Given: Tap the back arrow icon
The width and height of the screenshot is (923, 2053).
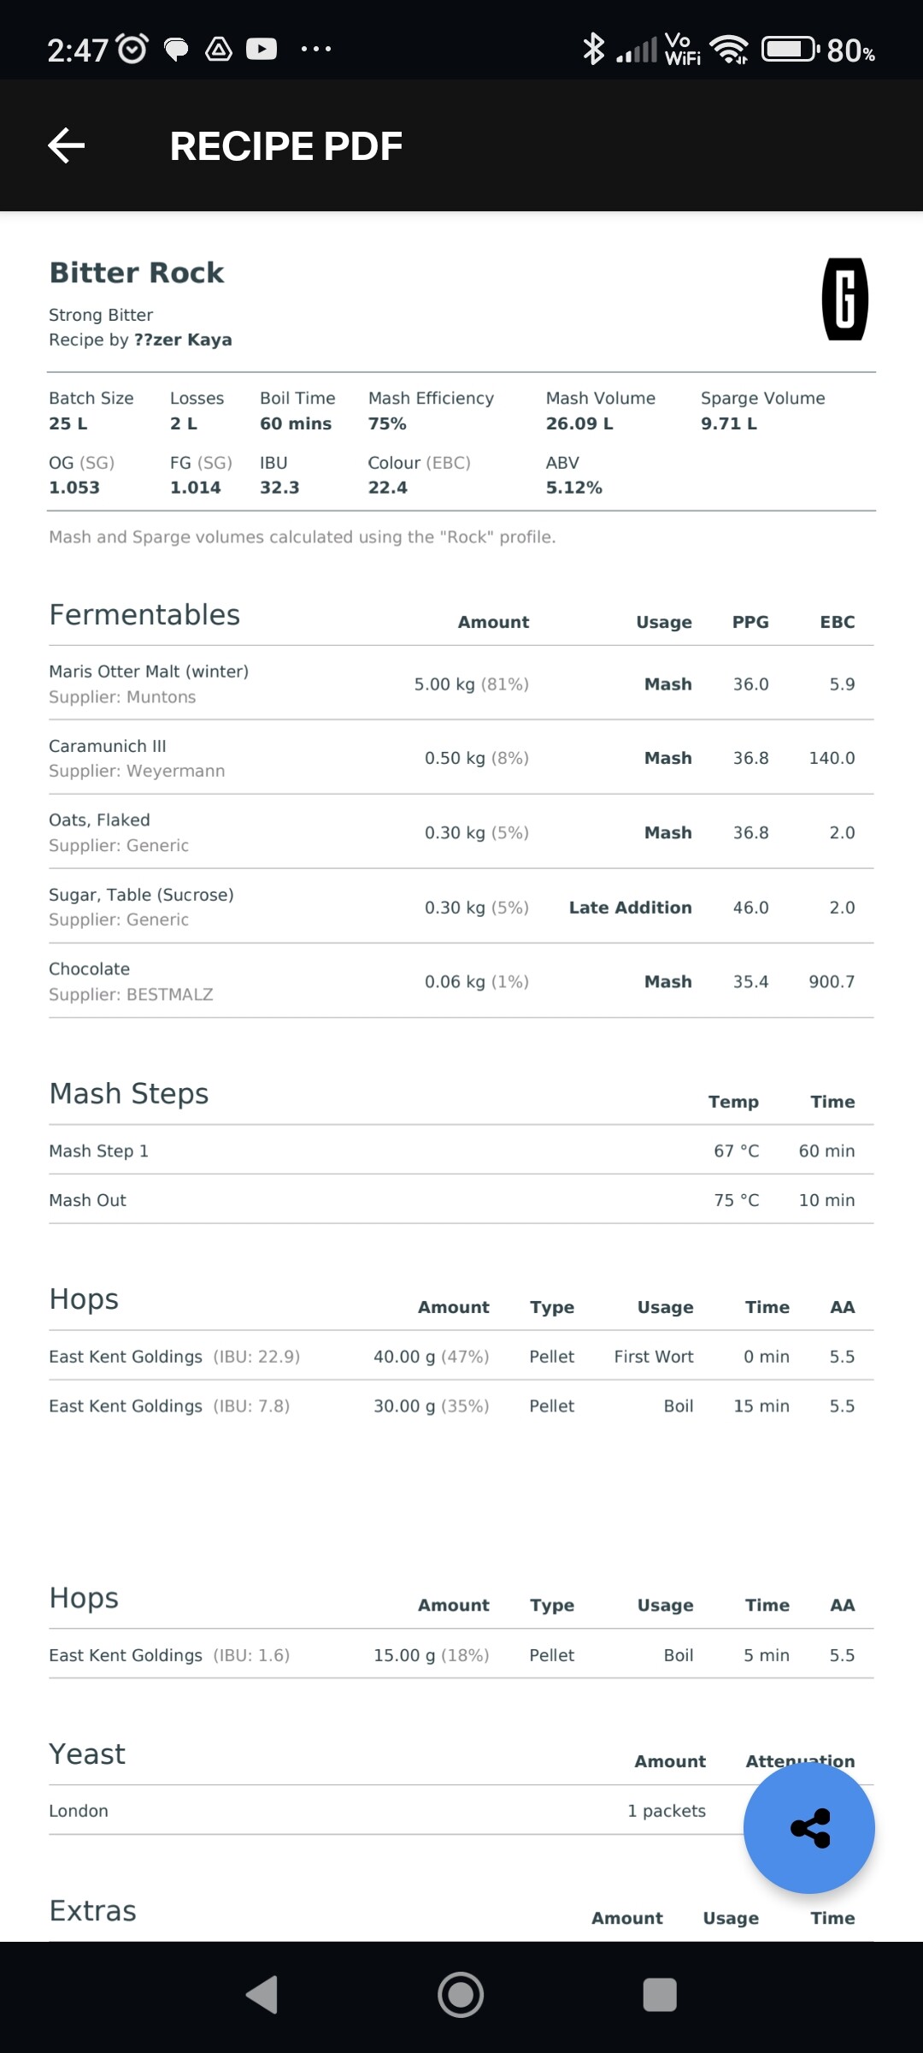Looking at the screenshot, I should tap(66, 145).
